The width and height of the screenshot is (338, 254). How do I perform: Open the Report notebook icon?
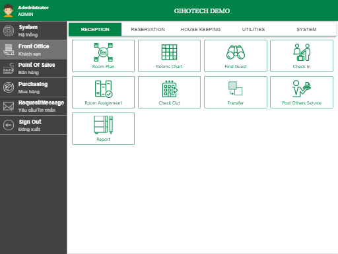coord(104,125)
